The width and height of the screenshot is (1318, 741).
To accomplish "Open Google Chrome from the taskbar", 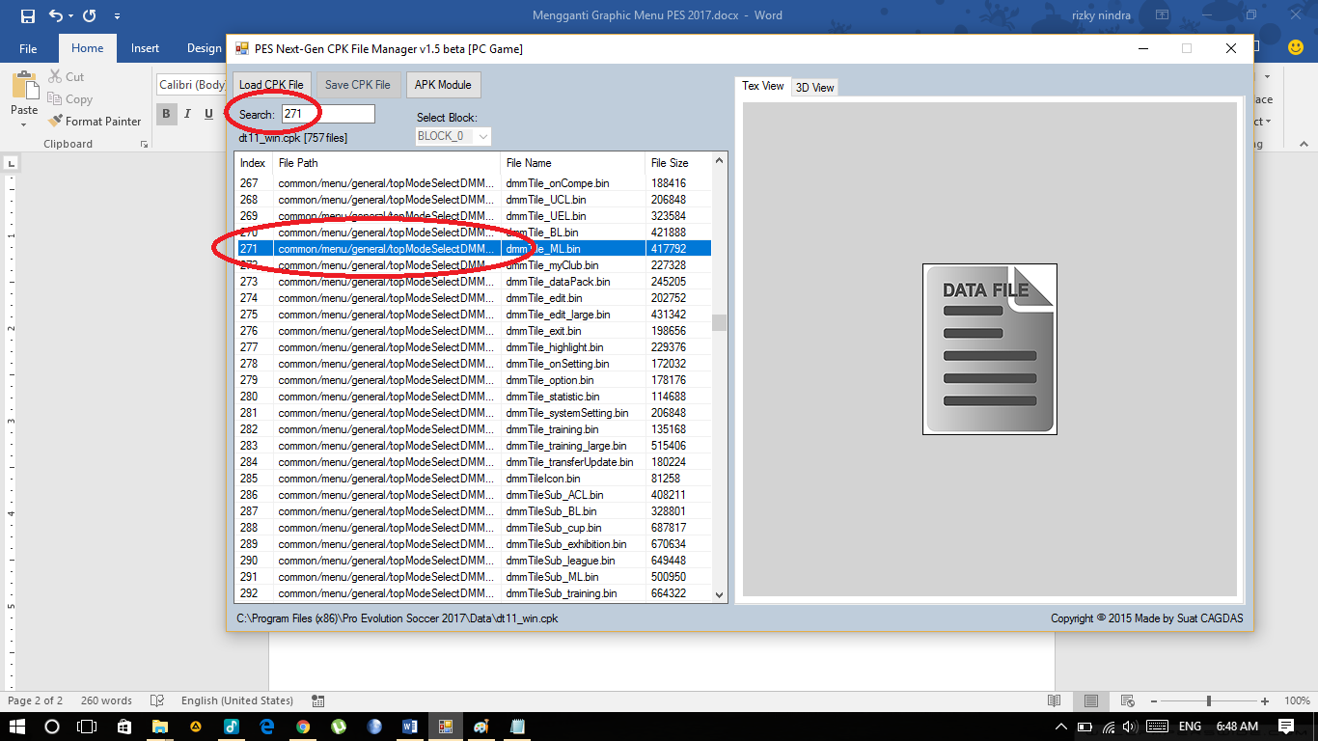I will tap(303, 726).
